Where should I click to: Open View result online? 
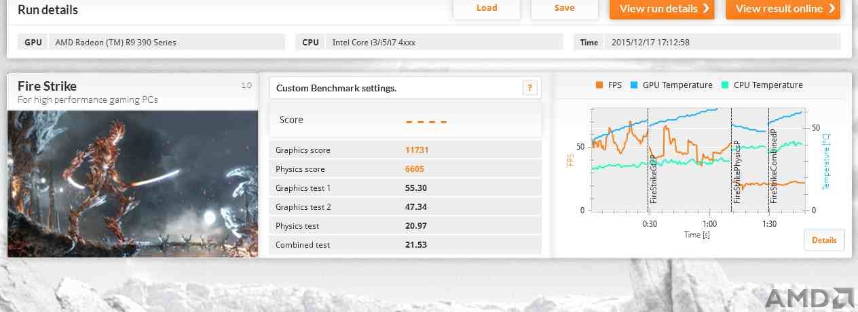pos(783,9)
